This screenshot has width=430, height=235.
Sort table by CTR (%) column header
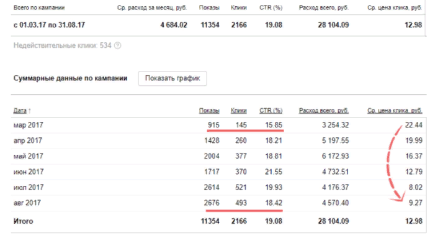271,111
